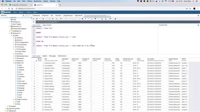Select the actor table in tree
The height and width of the screenshot is (112, 200).
pyautogui.click(x=20, y=65)
